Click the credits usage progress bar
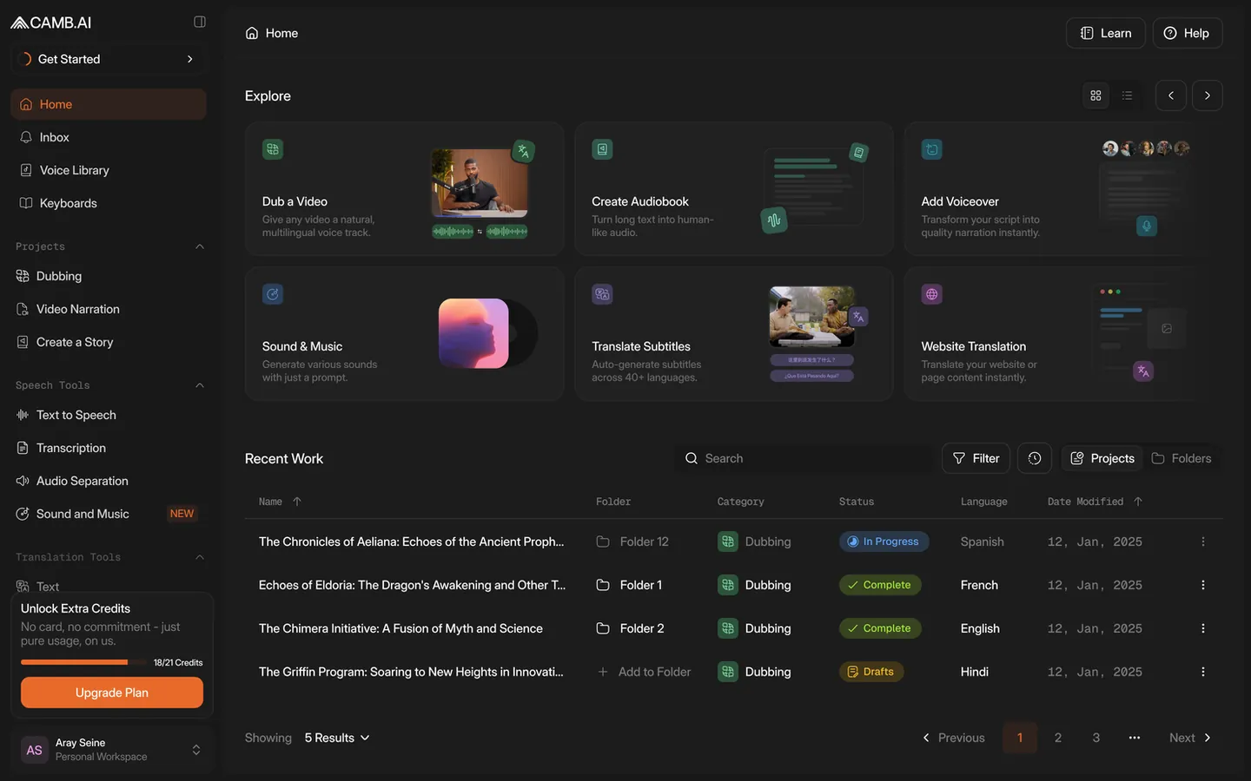 point(83,662)
